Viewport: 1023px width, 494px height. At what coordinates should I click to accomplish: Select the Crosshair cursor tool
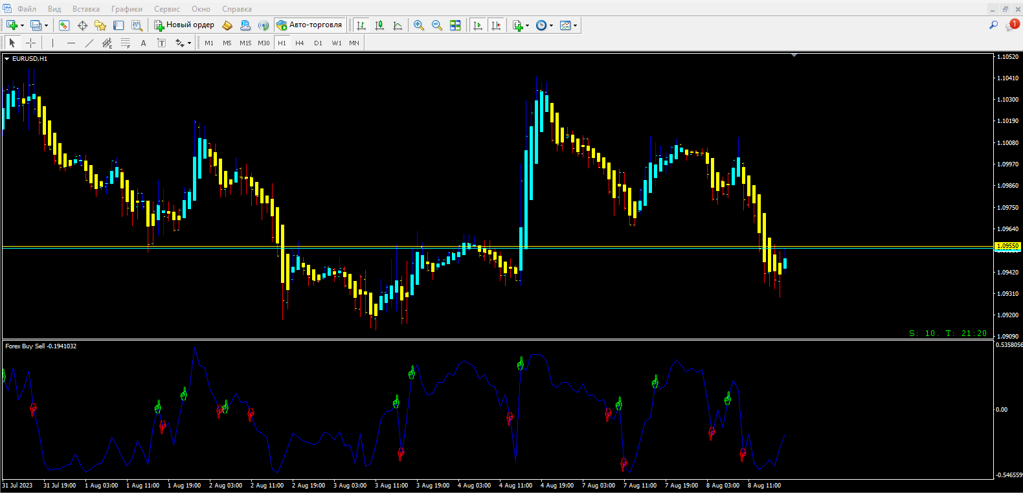[x=30, y=43]
